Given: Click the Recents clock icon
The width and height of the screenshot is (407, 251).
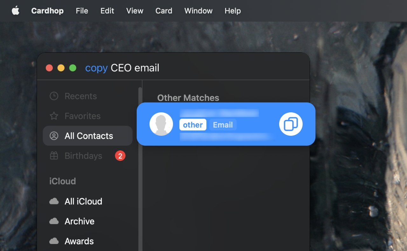Looking at the screenshot, I should (54, 96).
